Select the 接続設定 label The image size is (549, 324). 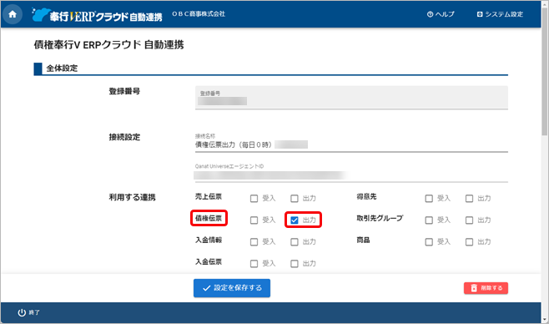[124, 137]
